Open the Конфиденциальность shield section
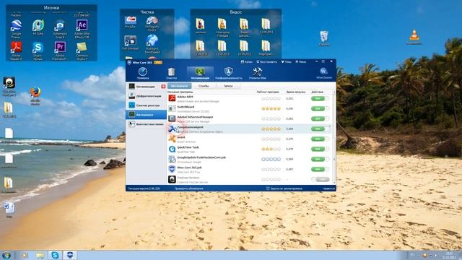462x260 pixels. point(229,74)
